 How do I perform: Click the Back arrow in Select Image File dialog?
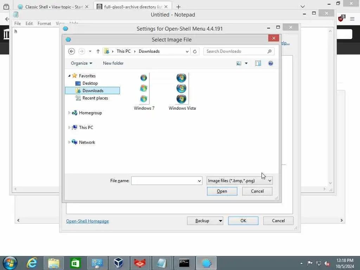point(71,51)
